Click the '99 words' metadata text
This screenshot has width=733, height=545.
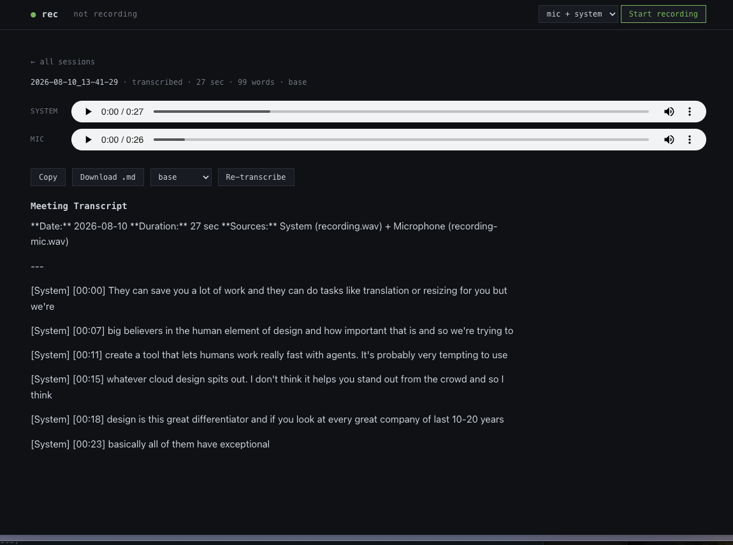[256, 82]
